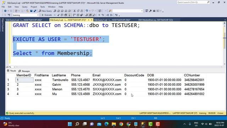Click the Properties wrench icon
227x128 pixels.
click(x=150, y=11)
